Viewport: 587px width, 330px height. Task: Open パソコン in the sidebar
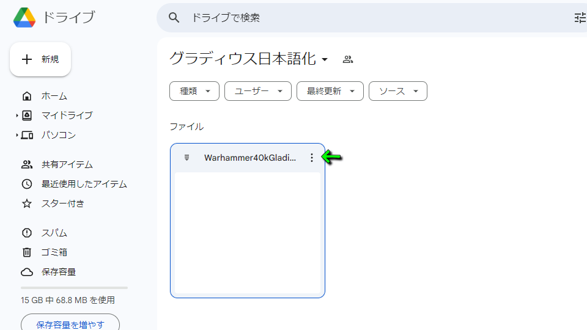(59, 135)
